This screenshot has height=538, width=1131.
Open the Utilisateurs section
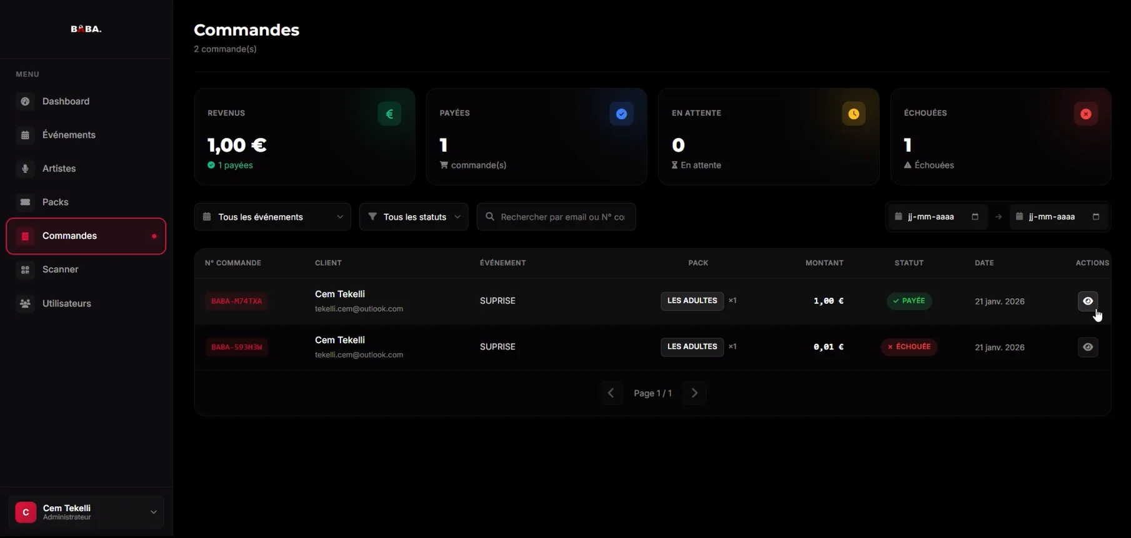tap(86, 303)
